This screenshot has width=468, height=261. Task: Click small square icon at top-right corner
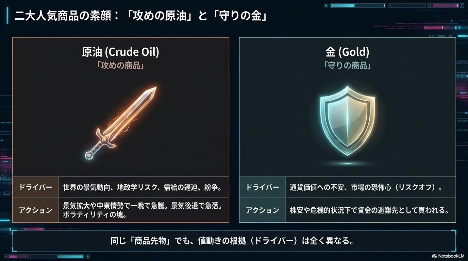tap(462, 5)
